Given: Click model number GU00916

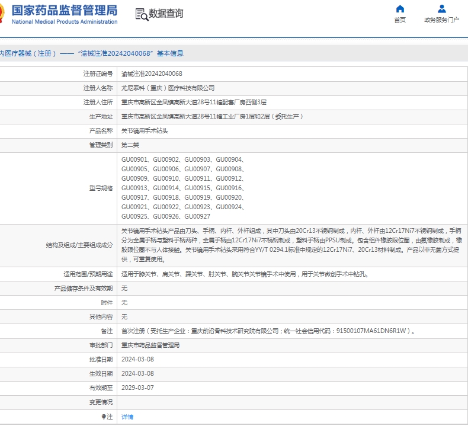Looking at the screenshot, I should click(x=229, y=188).
